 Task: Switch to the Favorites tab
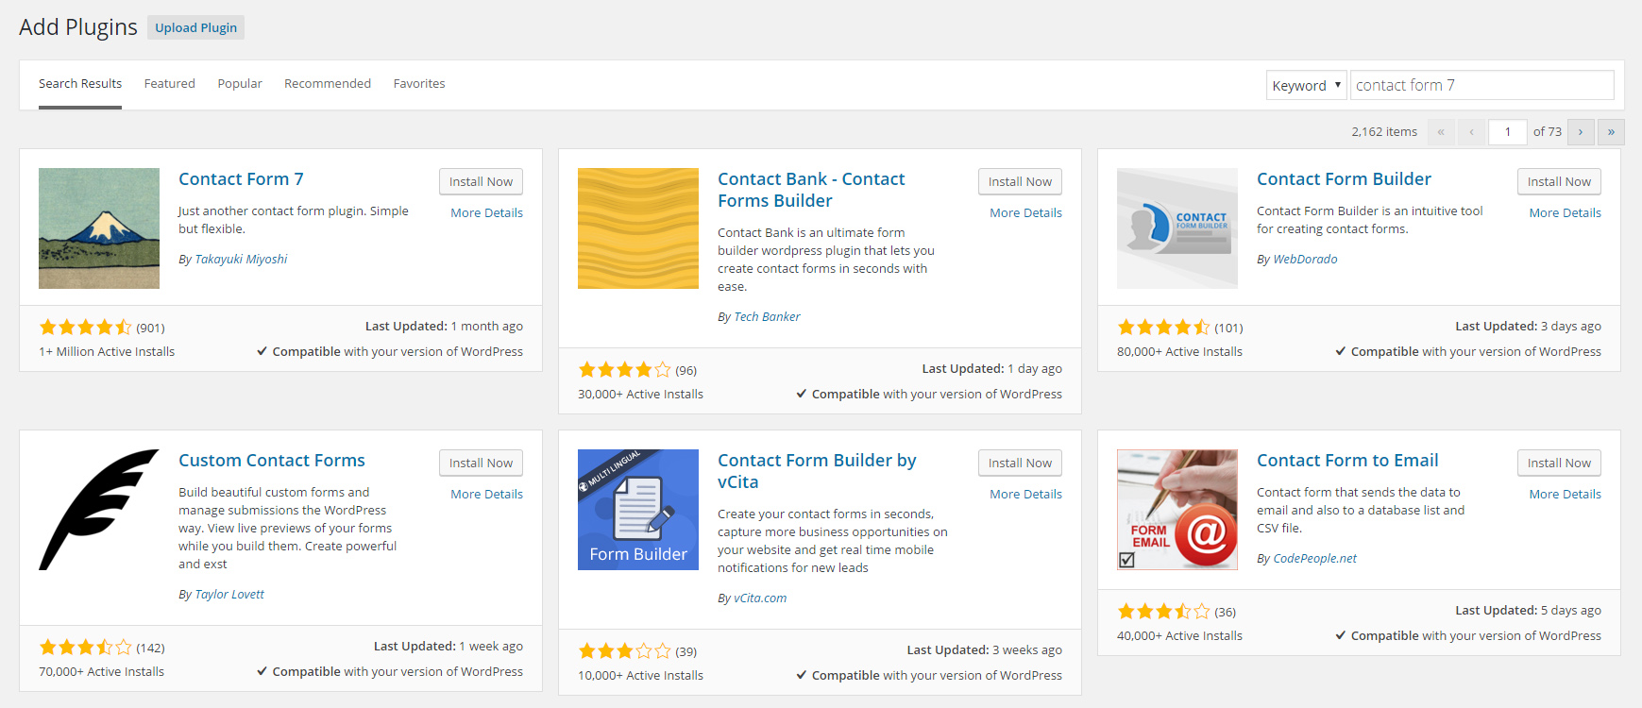point(419,83)
